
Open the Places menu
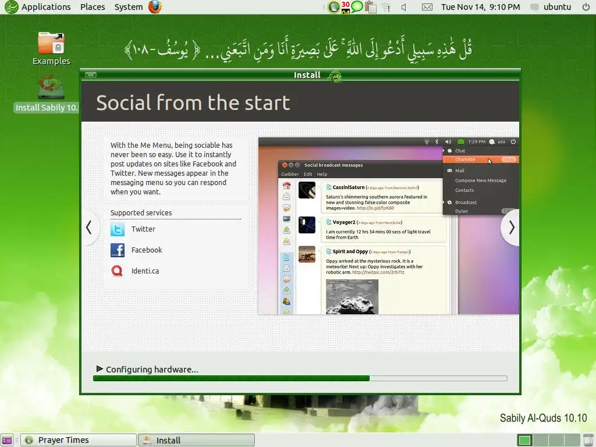point(93,7)
